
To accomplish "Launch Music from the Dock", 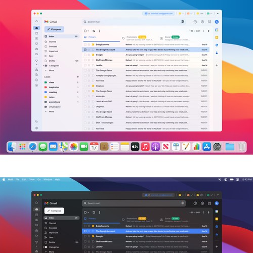I will (x=145, y=147).
